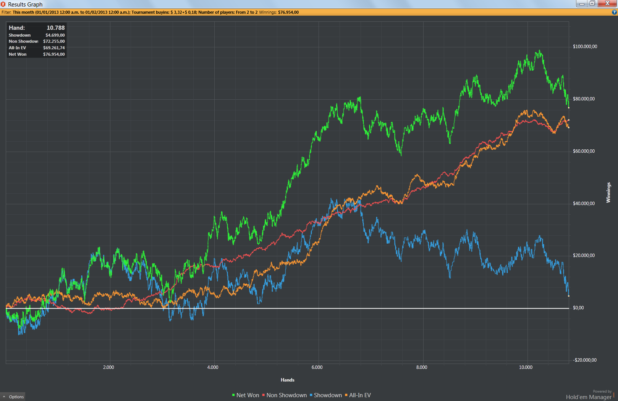
Task: Minimize the Results Graph window
Action: pos(582,3)
